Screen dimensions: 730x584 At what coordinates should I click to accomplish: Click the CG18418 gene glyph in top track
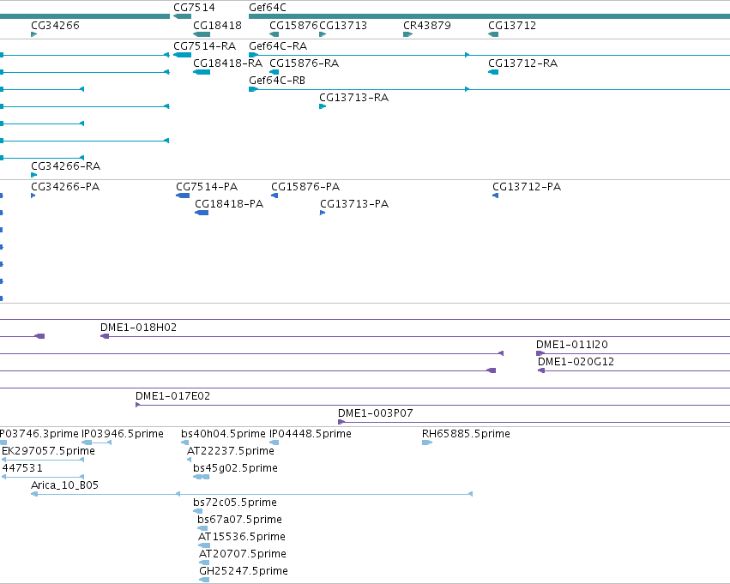(x=202, y=34)
